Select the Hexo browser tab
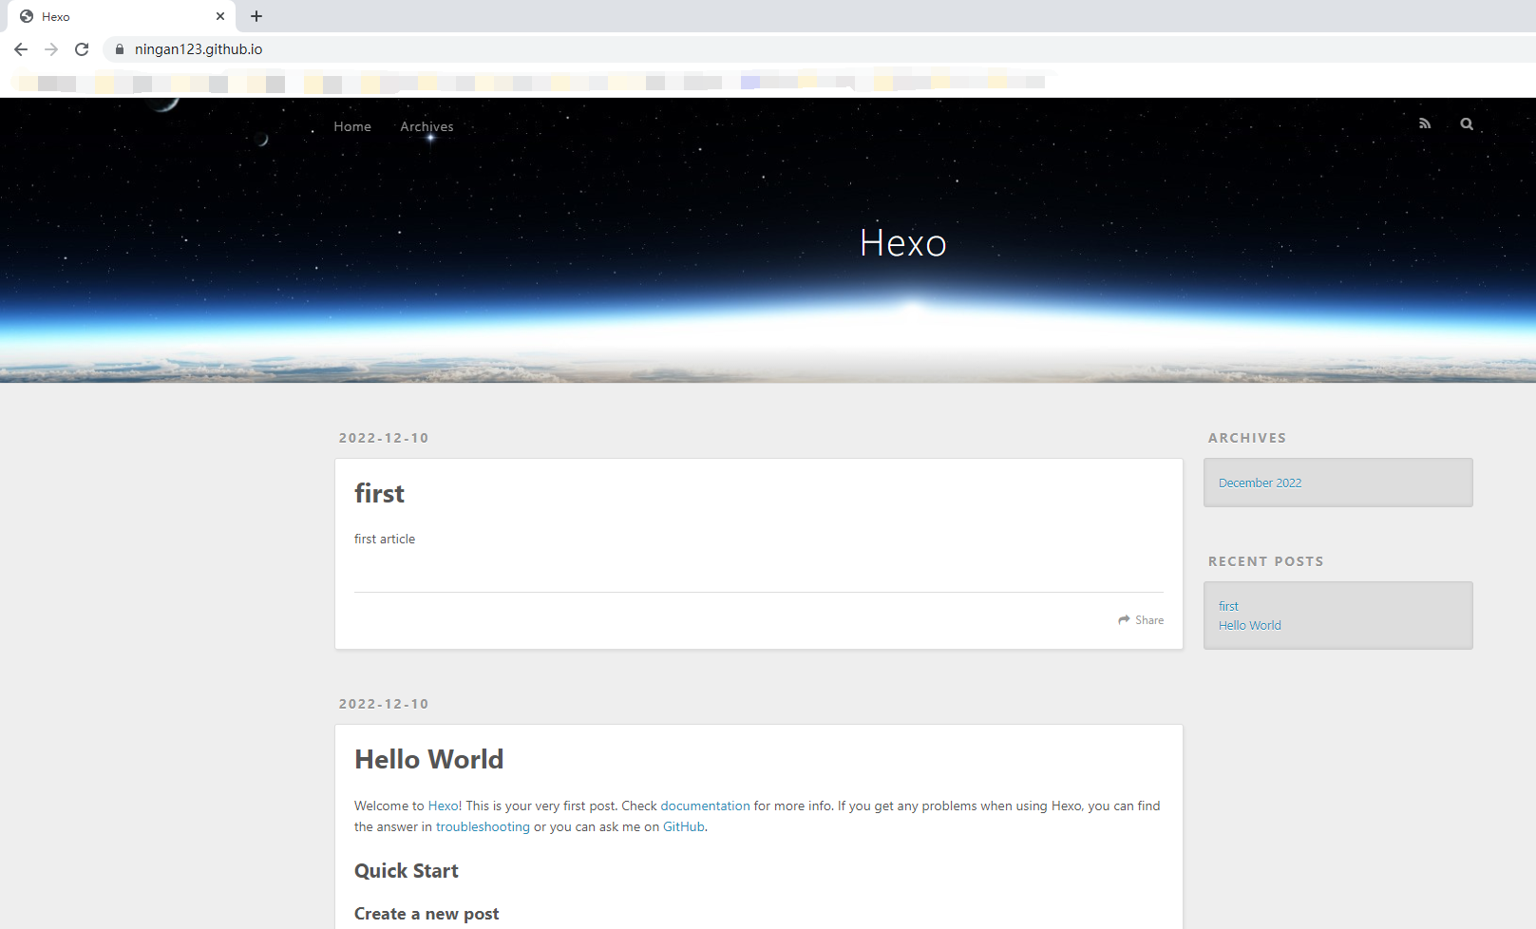 point(122,16)
